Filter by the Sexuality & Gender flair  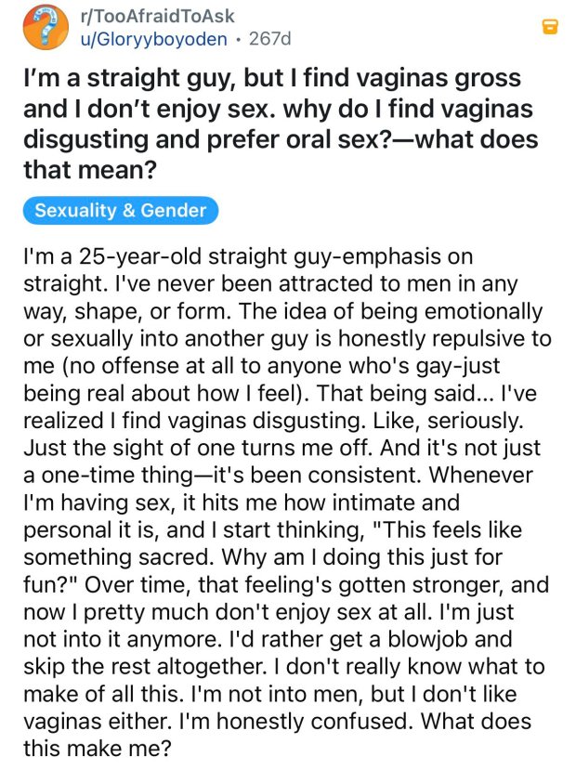(121, 210)
